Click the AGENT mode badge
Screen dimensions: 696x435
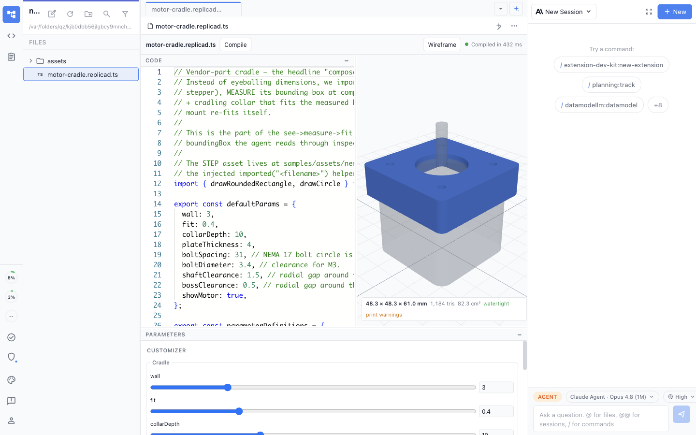pos(547,397)
